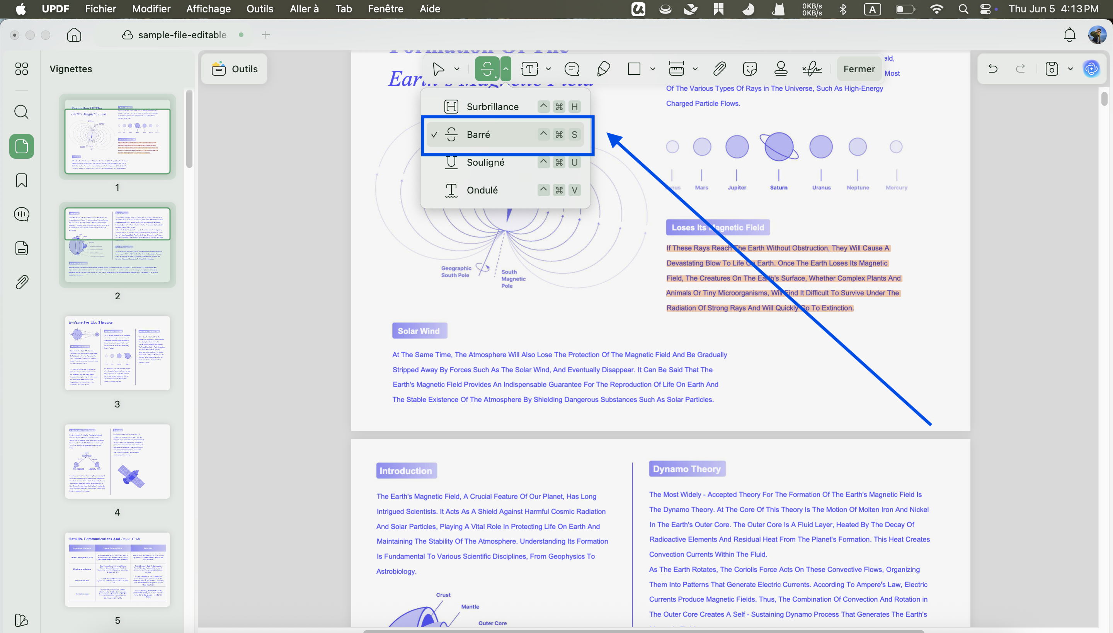Choose Surbrillance from markup menu
Screen dimensions: 1113x633
click(505, 107)
